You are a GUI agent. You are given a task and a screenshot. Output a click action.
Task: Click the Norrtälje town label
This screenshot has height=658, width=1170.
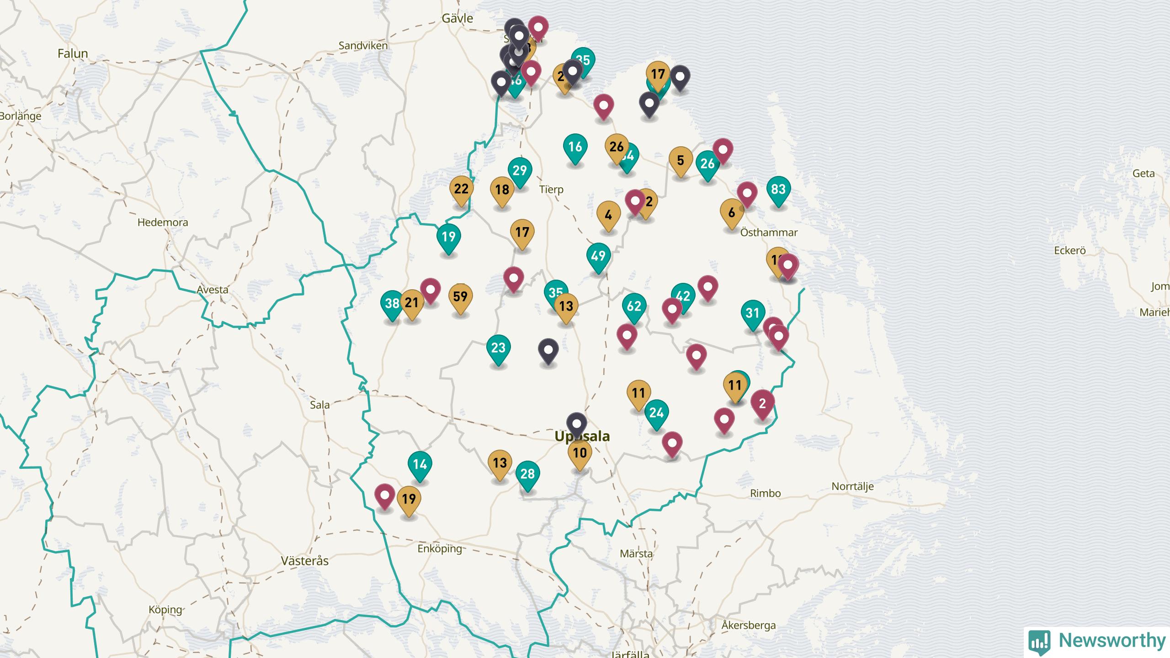pos(852,486)
